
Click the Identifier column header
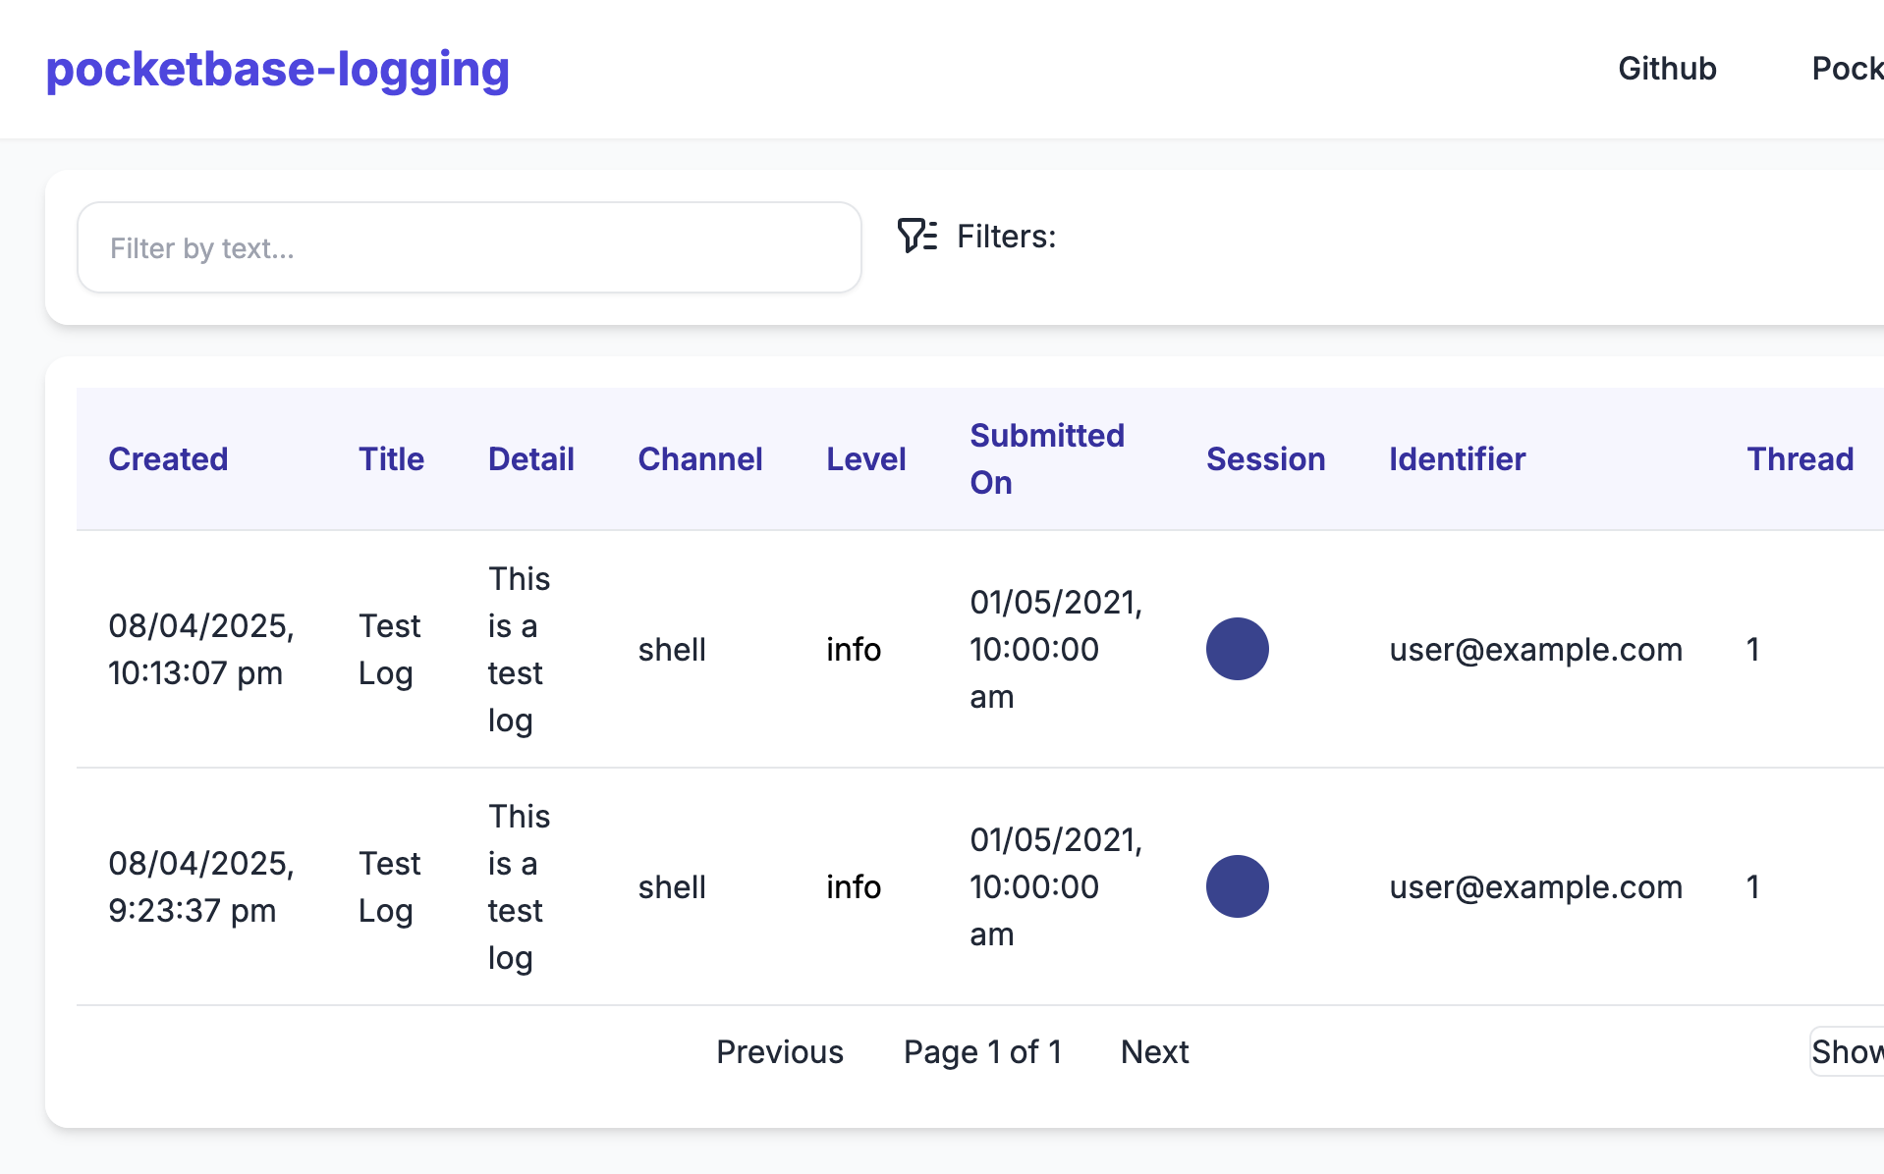tap(1457, 458)
